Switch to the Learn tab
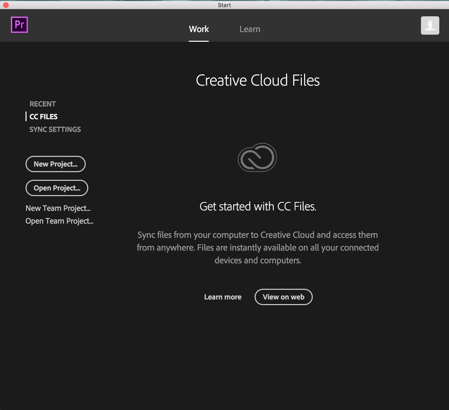 pyautogui.click(x=250, y=29)
